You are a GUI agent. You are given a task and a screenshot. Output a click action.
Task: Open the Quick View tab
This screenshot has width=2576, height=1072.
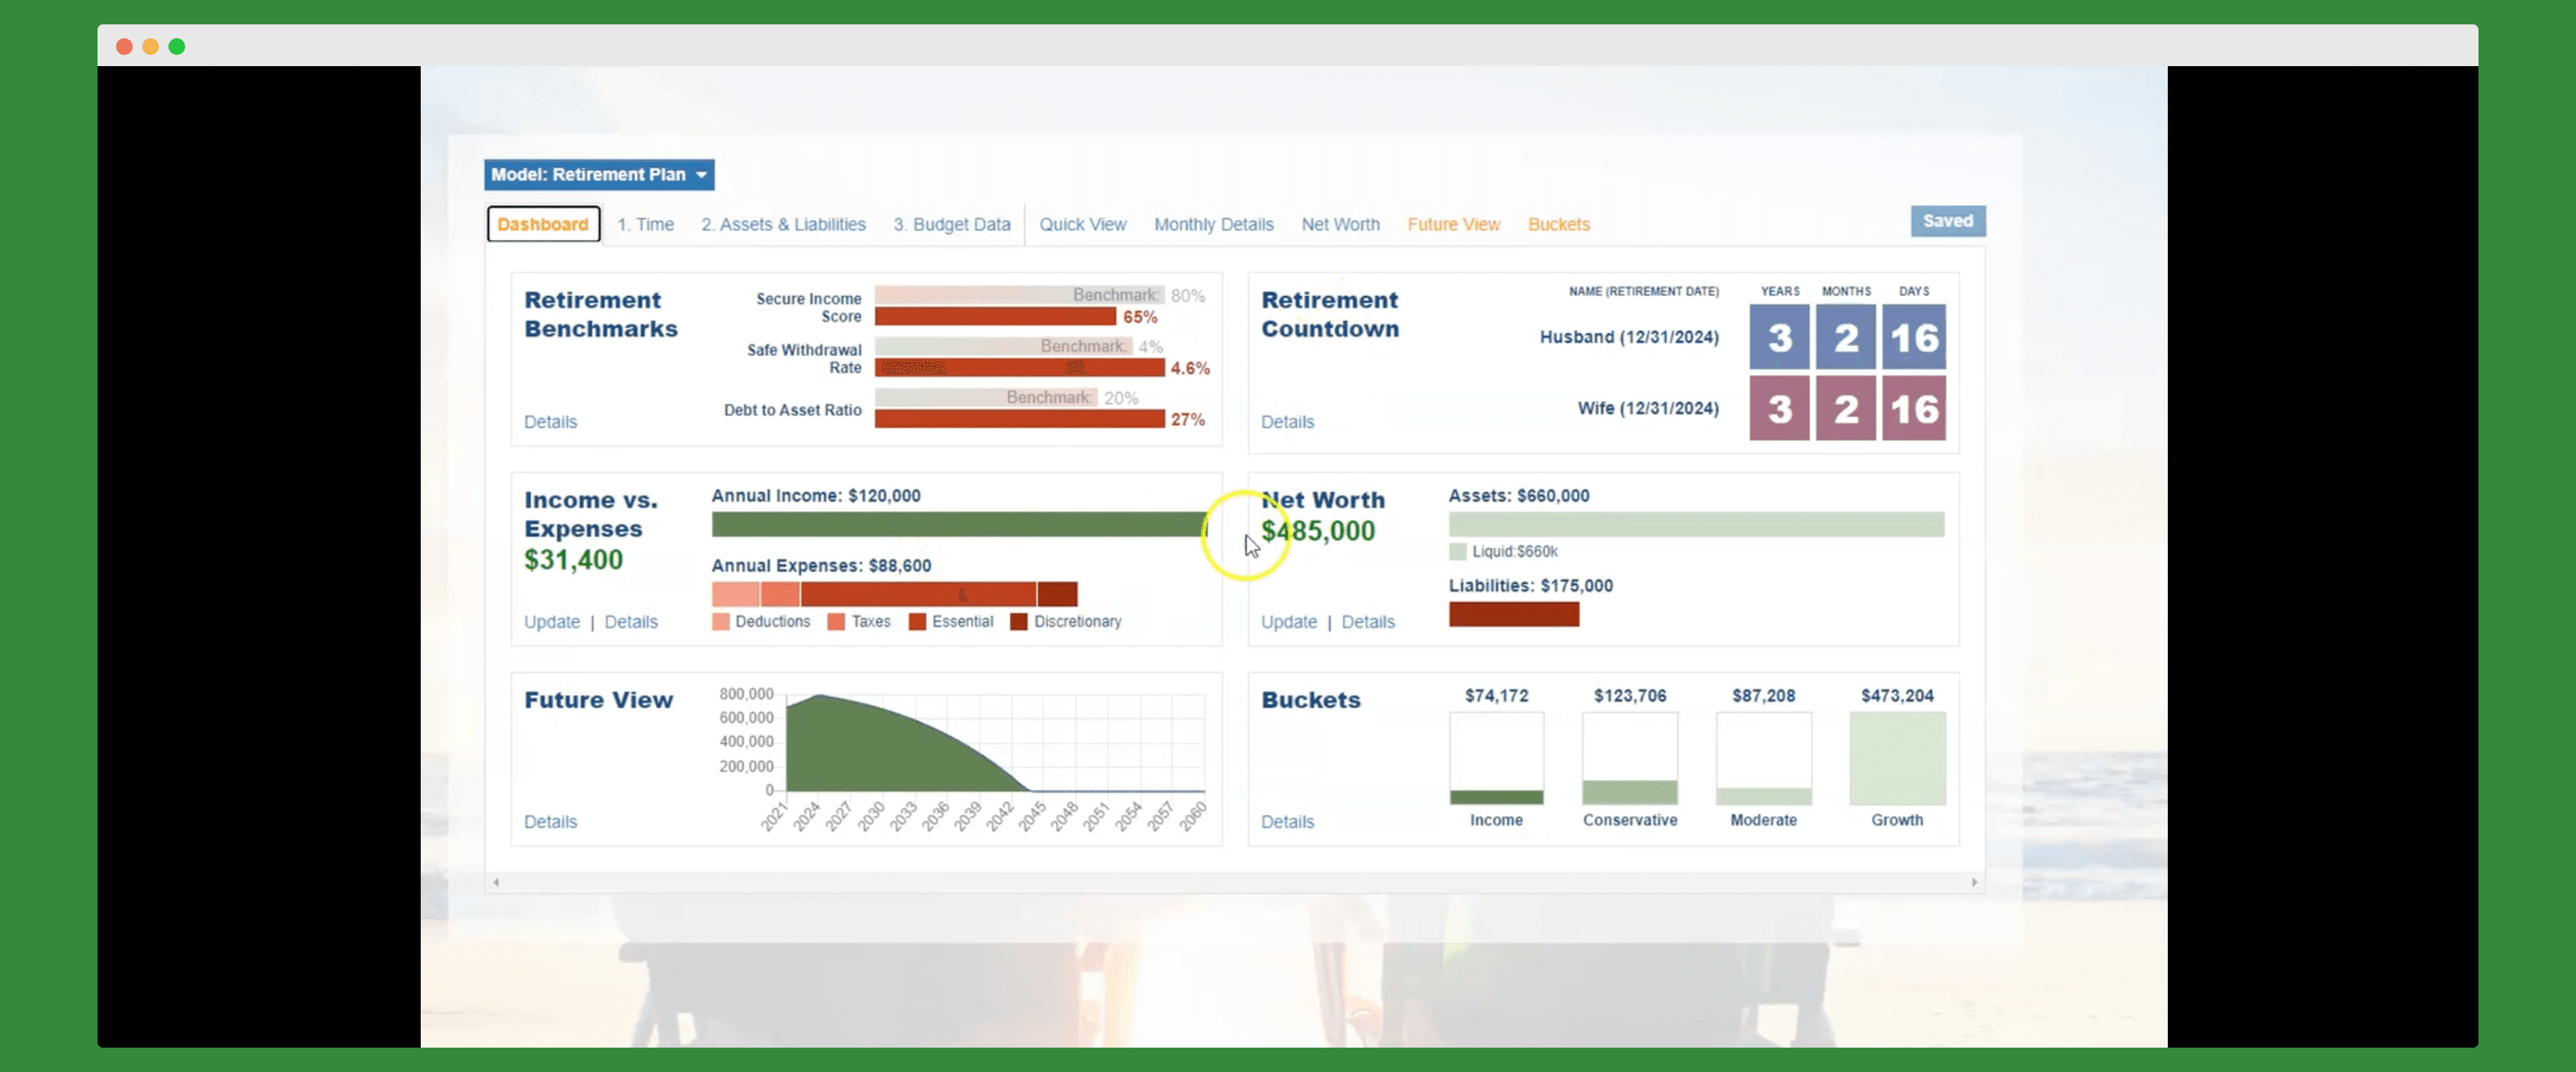[1082, 225]
